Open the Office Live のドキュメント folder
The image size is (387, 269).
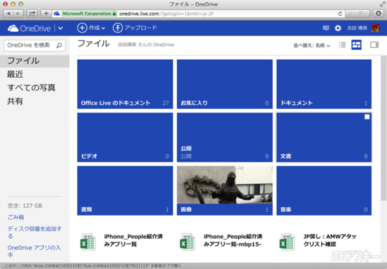tap(125, 84)
